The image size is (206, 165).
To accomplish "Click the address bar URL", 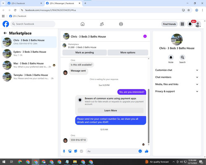I will tap(50, 10).
